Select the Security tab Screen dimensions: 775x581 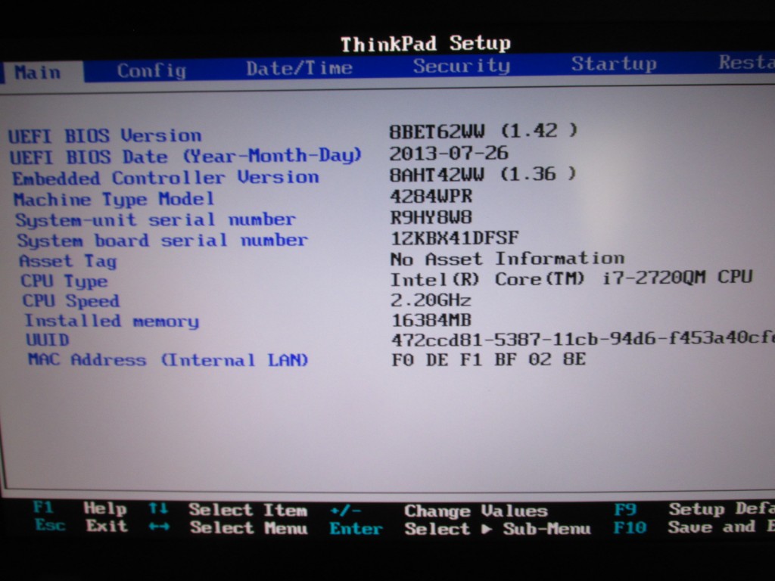[462, 66]
